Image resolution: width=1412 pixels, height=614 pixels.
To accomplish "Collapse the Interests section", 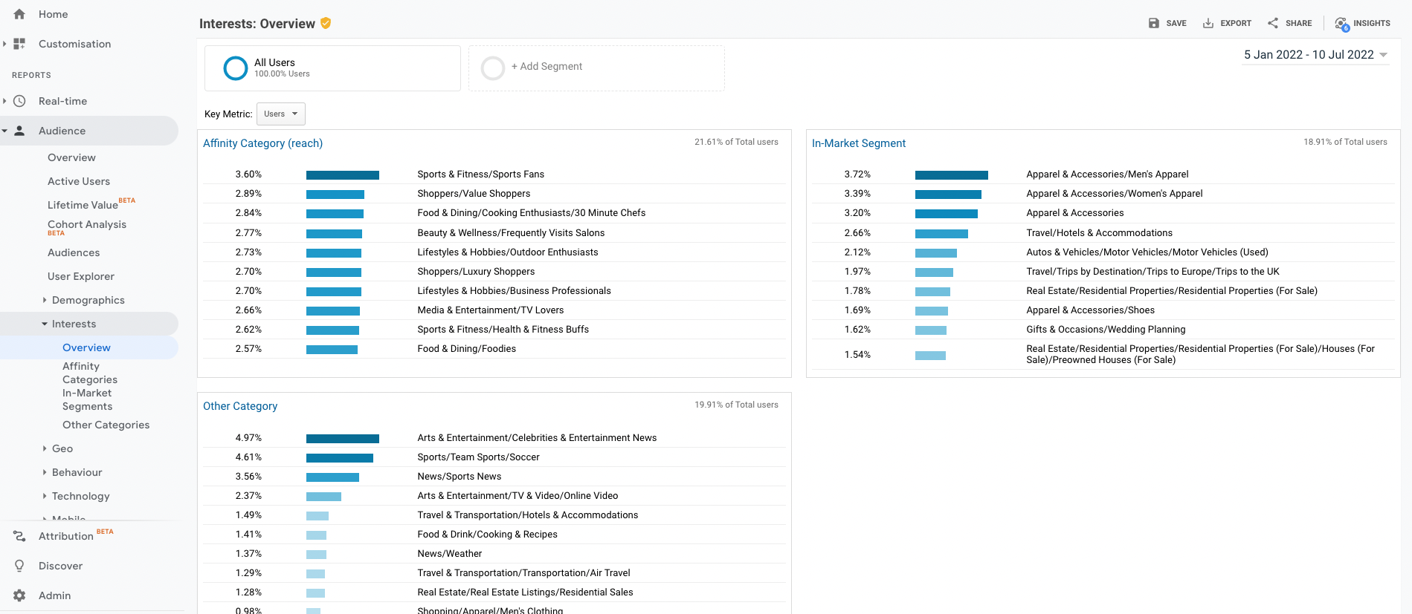I will pyautogui.click(x=74, y=324).
